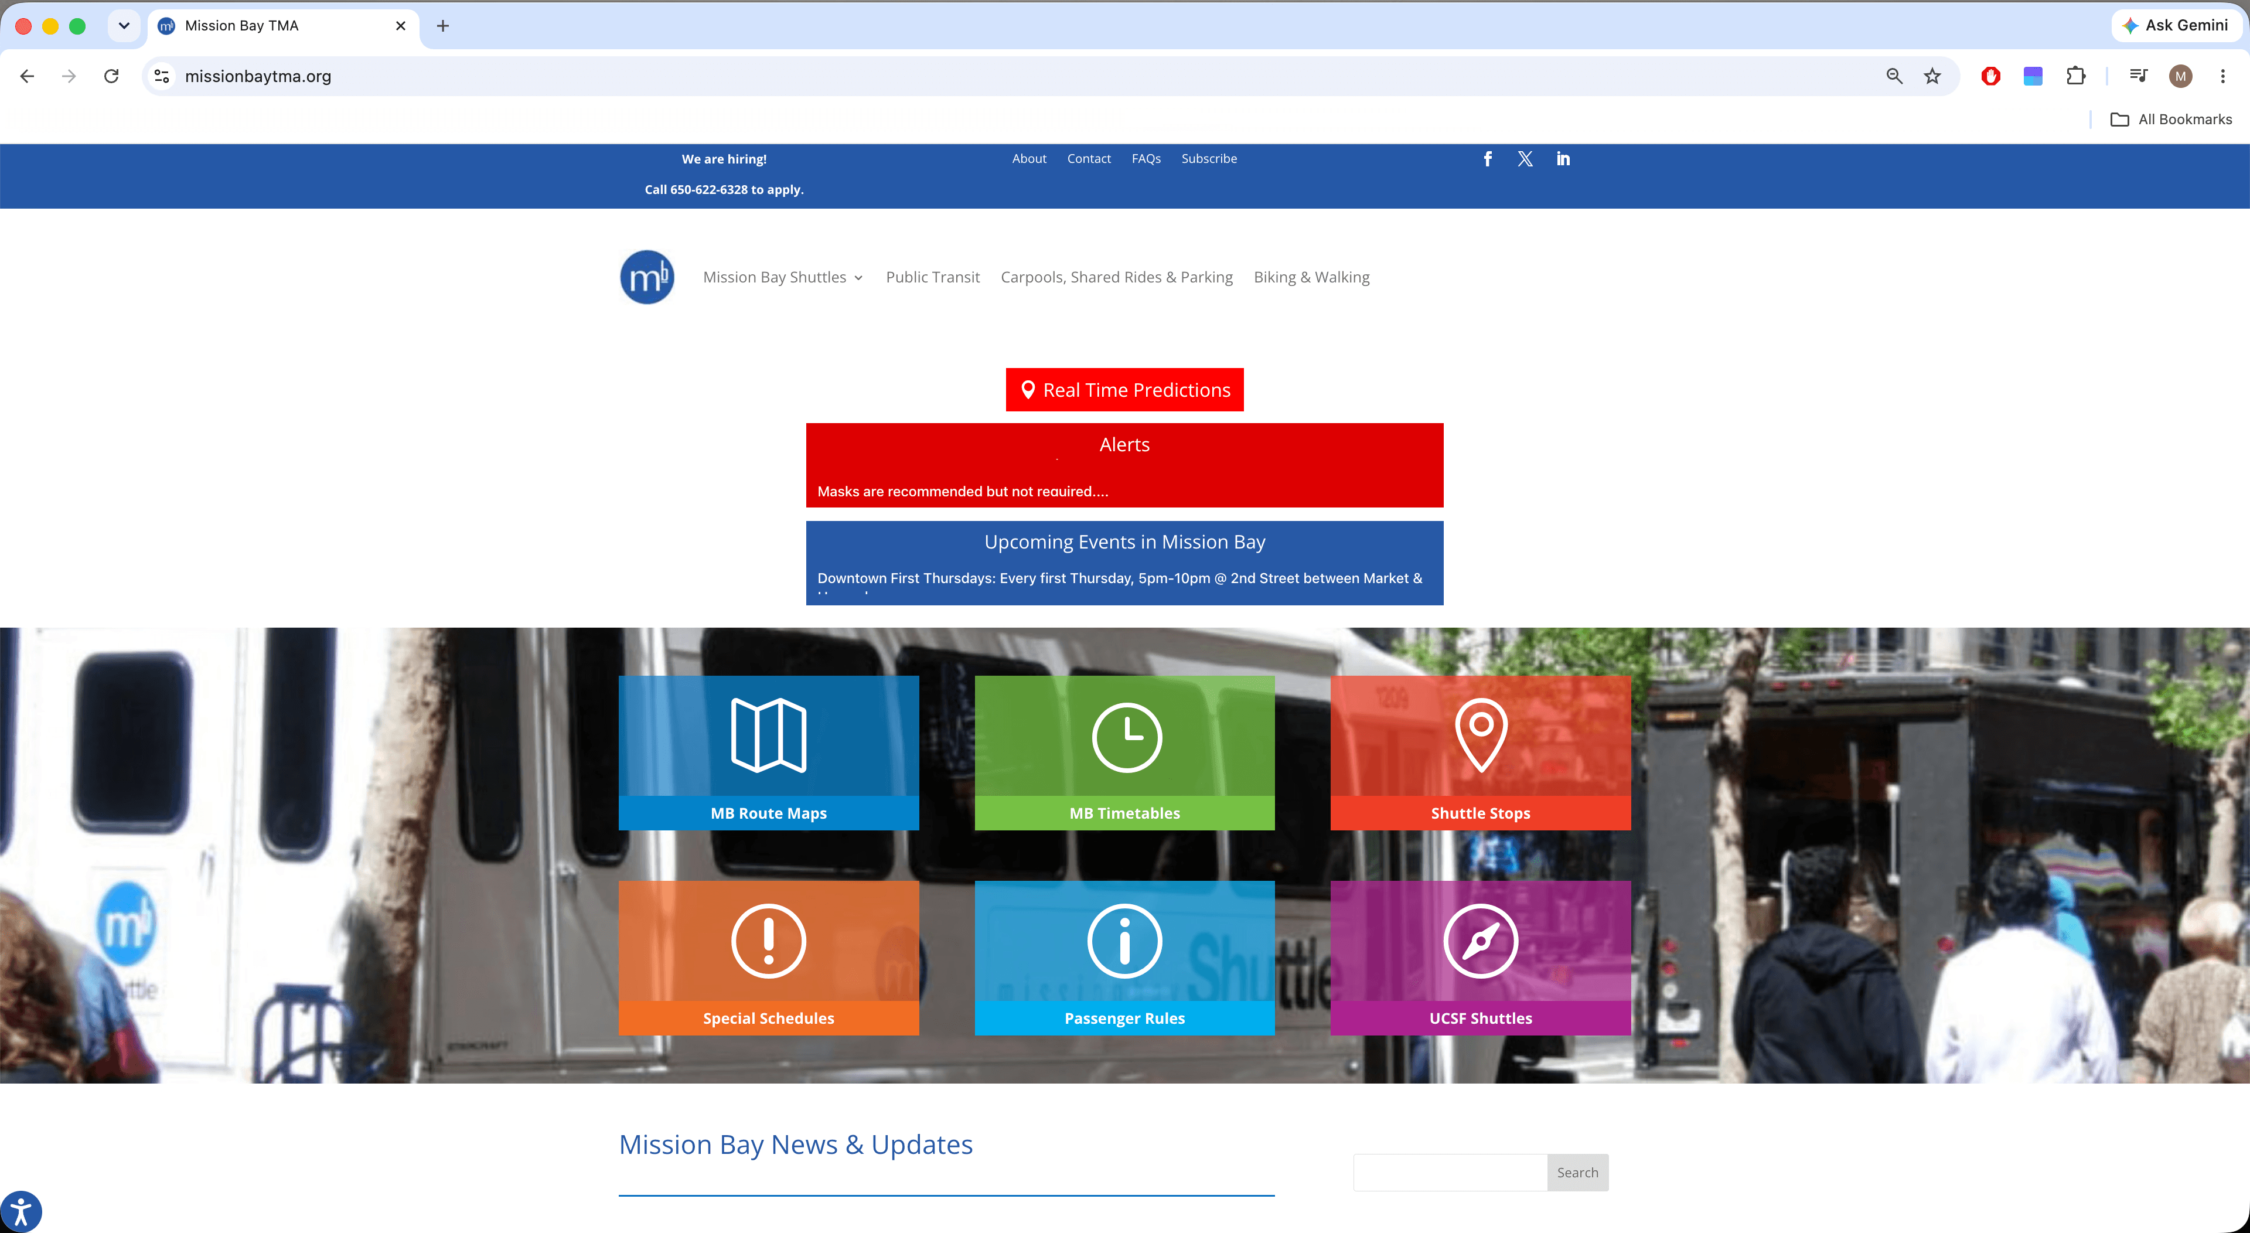Image resolution: width=2250 pixels, height=1233 pixels.
Task: Click the 'We are hiring!' text
Action: (x=724, y=159)
